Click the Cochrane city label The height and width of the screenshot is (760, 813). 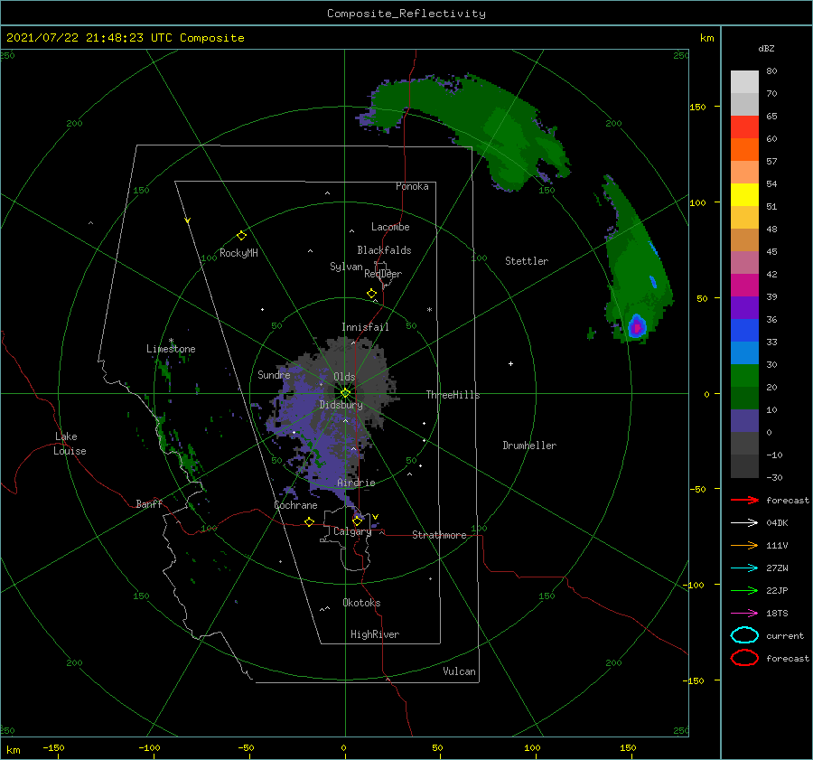(x=295, y=505)
